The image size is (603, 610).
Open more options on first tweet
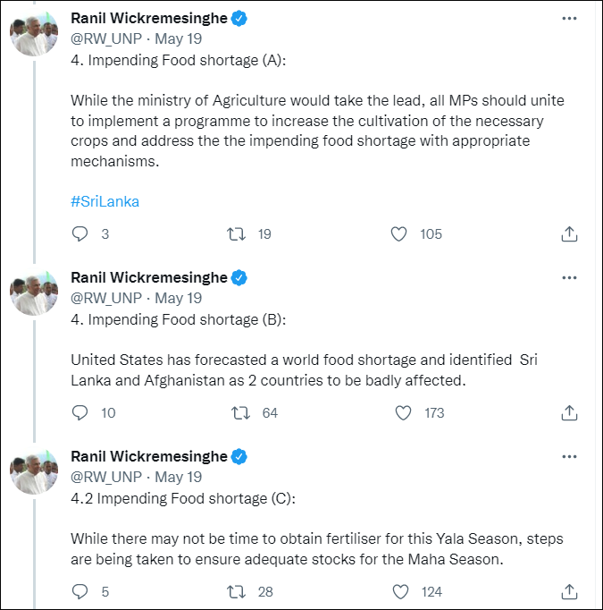click(569, 18)
